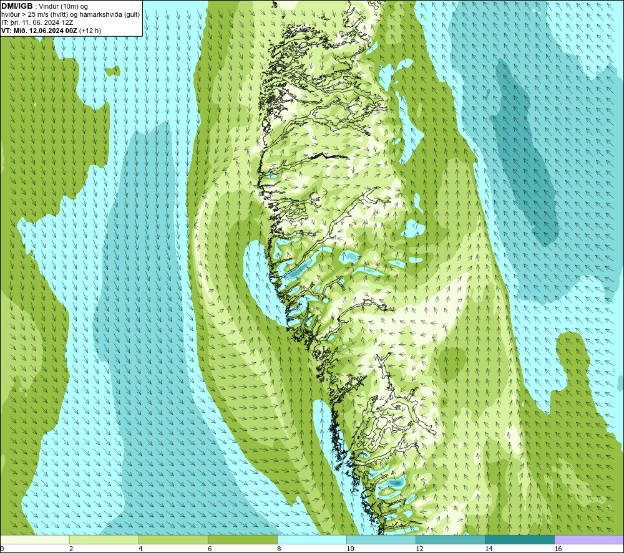Click the pale yellow 0–2 m/s legend swatch
The height and width of the screenshot is (553, 624).
pos(35,540)
